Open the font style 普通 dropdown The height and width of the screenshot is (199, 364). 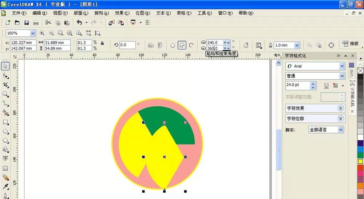[342, 76]
